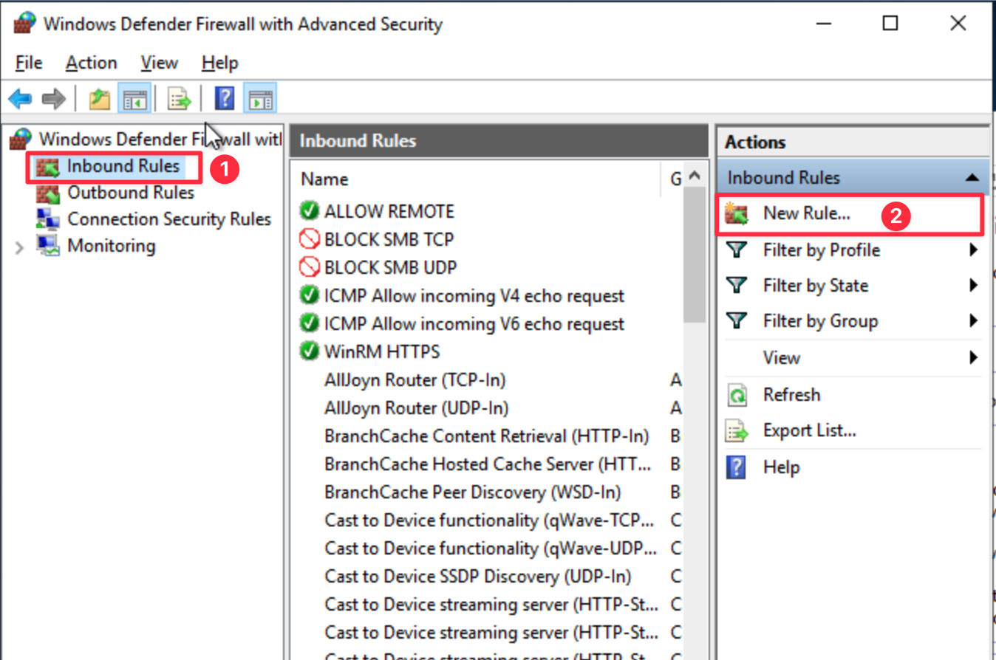
Task: Click the green check icon beside WinRM HTTPS
Action: (x=309, y=352)
